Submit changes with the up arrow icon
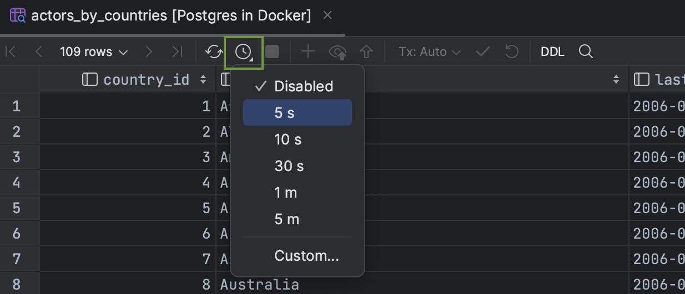Image resolution: width=685 pixels, height=294 pixels. [366, 52]
